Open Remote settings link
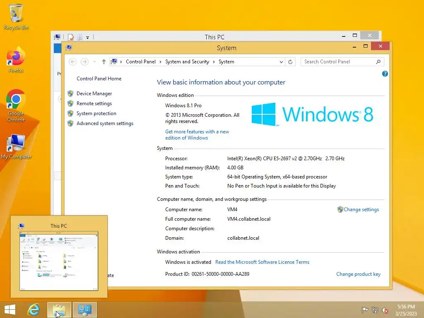Image resolution: width=424 pixels, height=318 pixels. pos(94,104)
